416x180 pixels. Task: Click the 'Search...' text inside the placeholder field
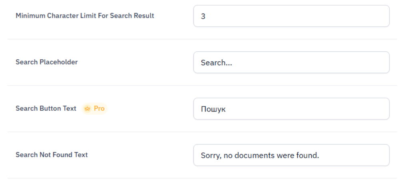coord(216,63)
